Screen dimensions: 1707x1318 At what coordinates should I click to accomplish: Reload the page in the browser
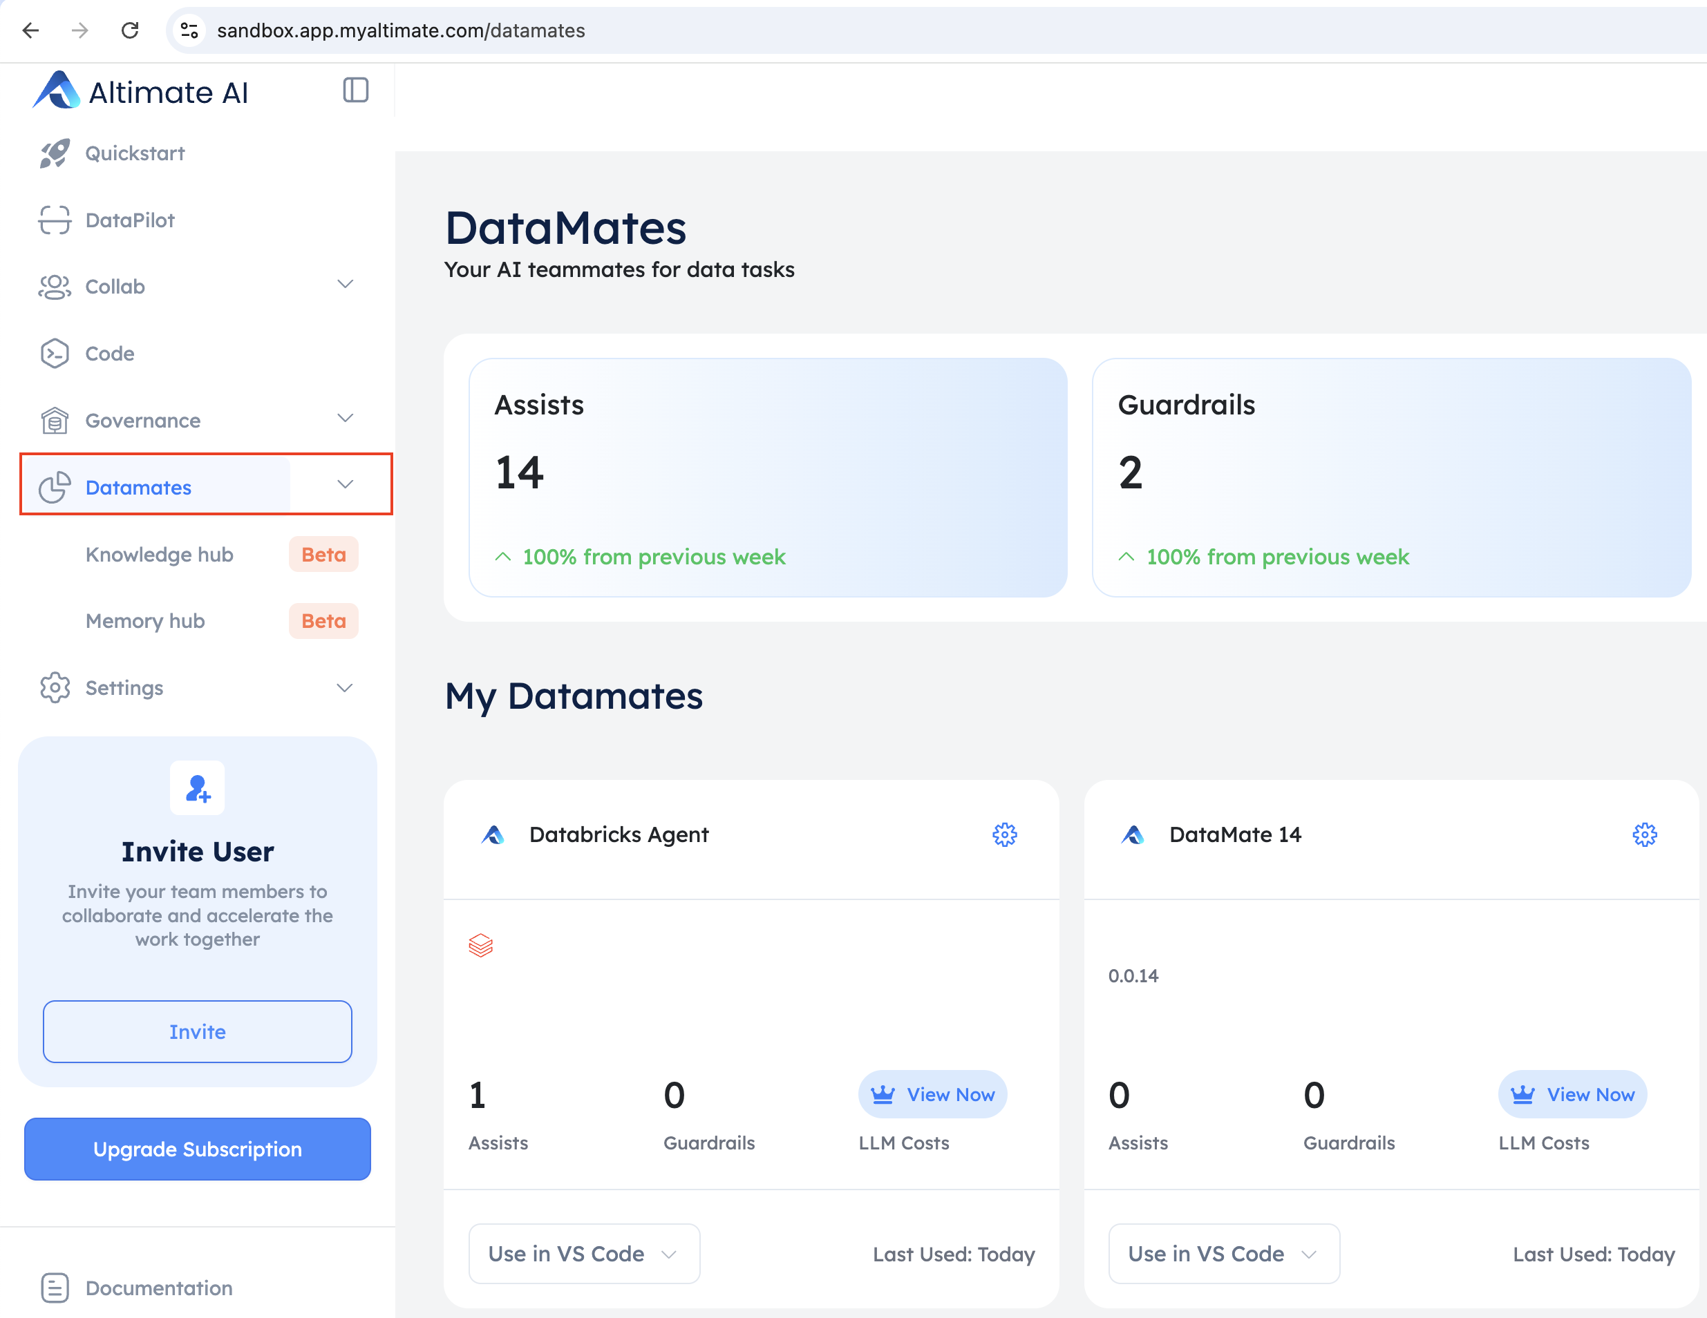(130, 30)
